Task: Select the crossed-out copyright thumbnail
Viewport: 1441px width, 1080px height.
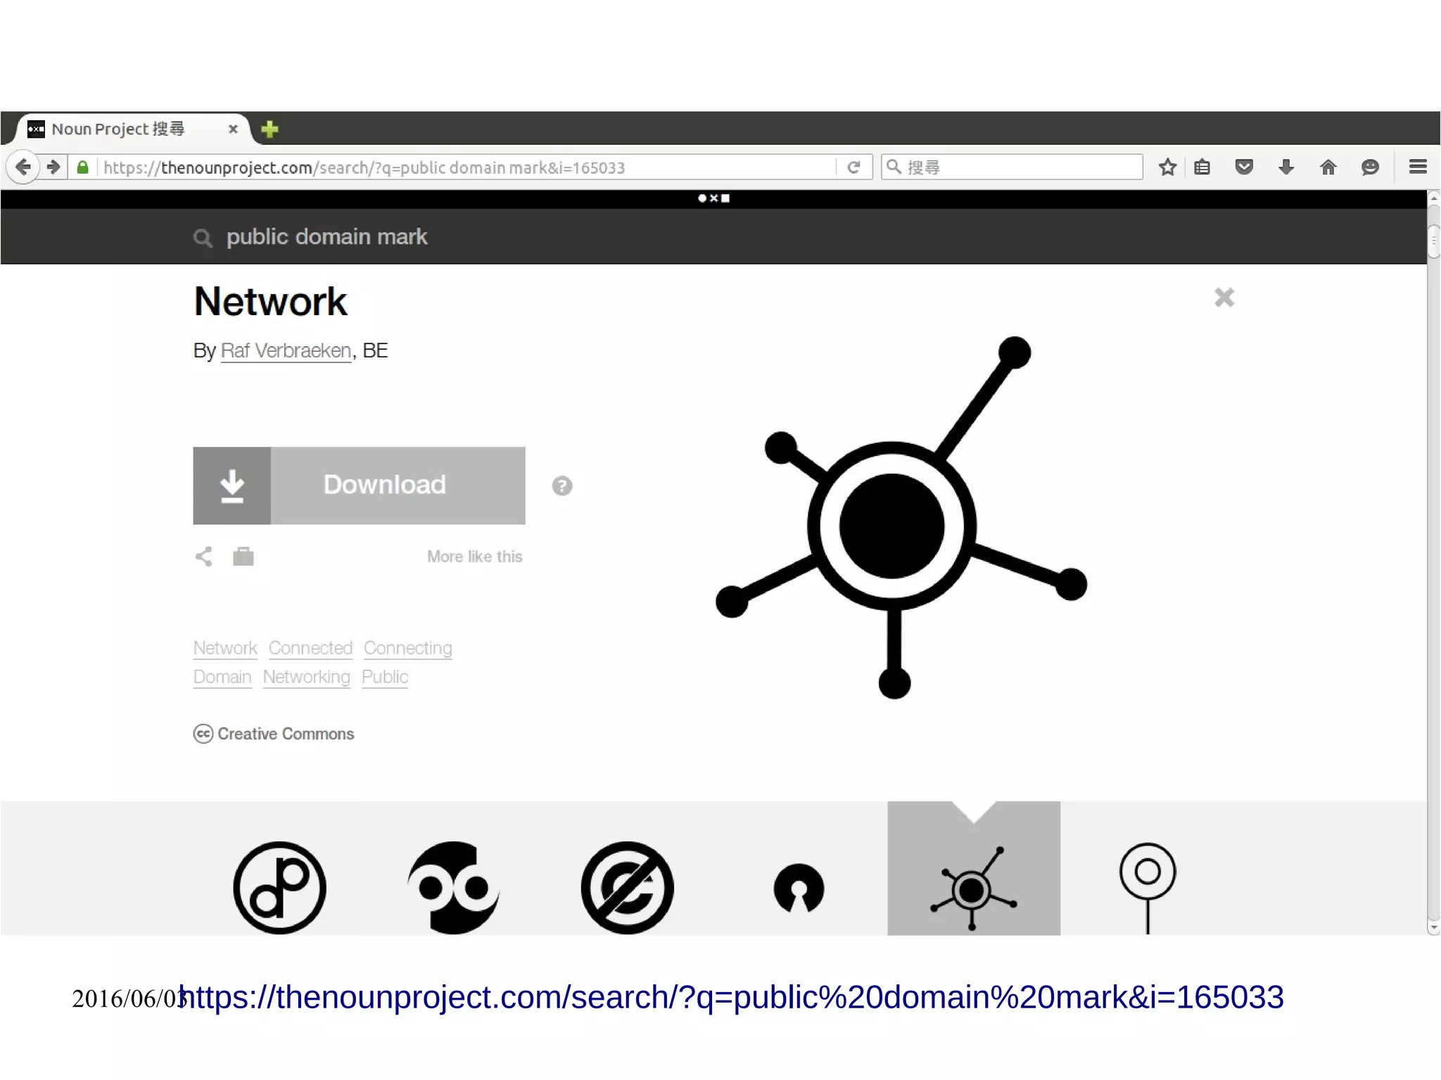Action: [x=627, y=887]
